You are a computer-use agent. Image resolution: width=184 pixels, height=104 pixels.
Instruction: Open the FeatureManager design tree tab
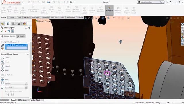pyautogui.click(x=3, y=24)
